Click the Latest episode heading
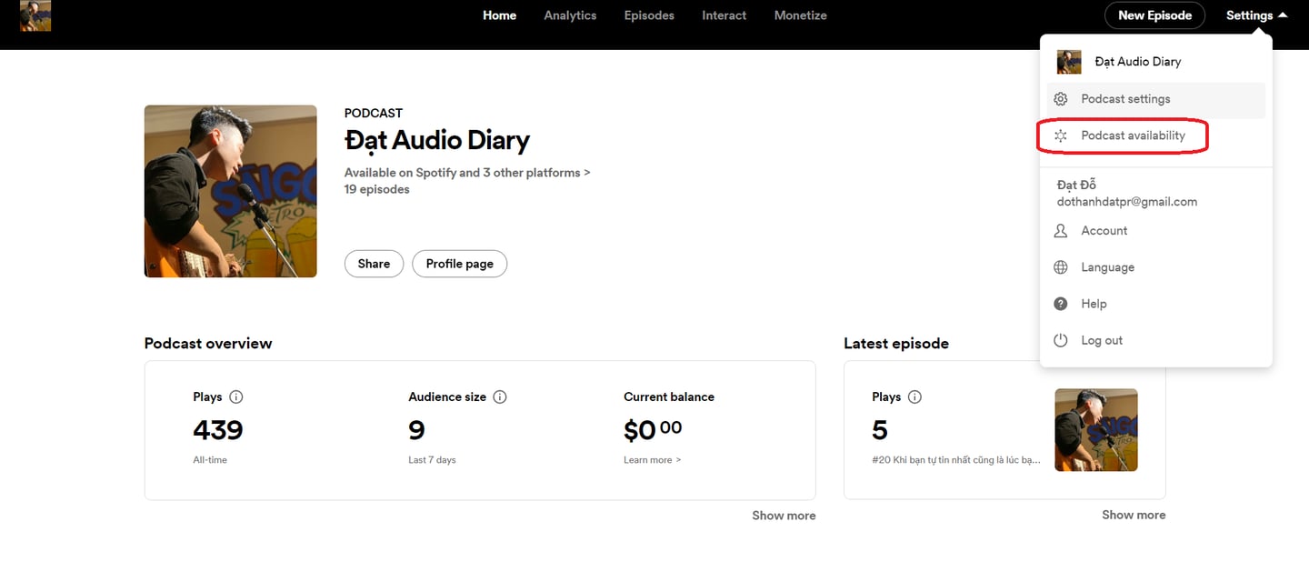 pyautogui.click(x=896, y=344)
